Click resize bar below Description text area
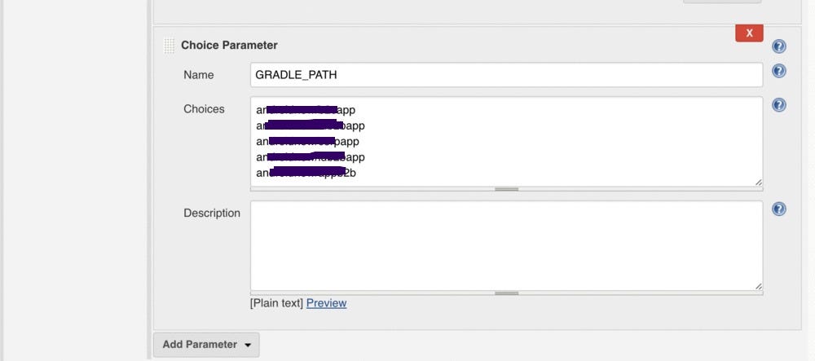 [506, 293]
